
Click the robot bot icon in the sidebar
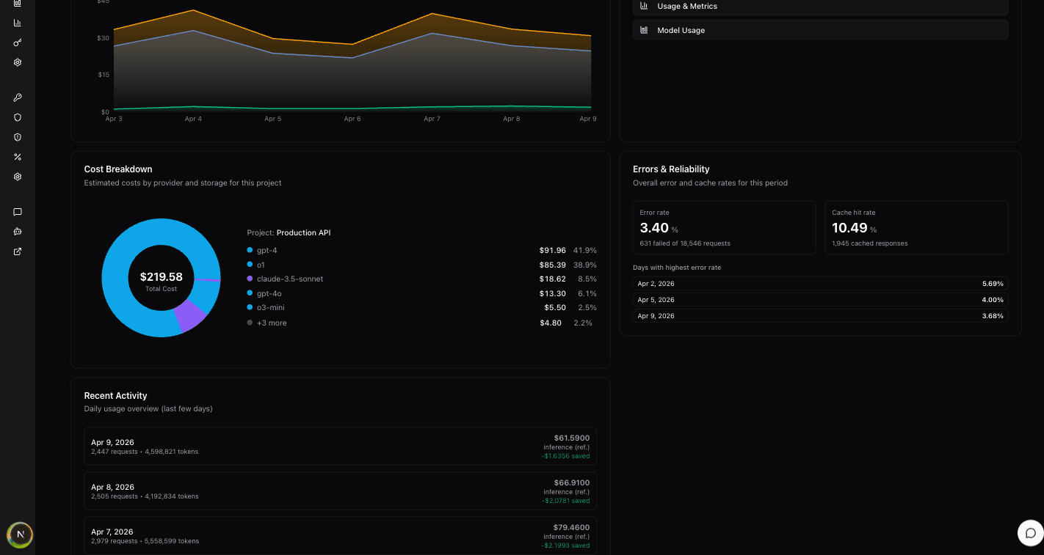click(18, 232)
